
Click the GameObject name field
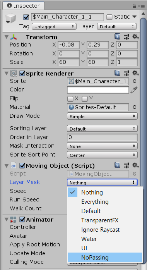click(x=68, y=17)
